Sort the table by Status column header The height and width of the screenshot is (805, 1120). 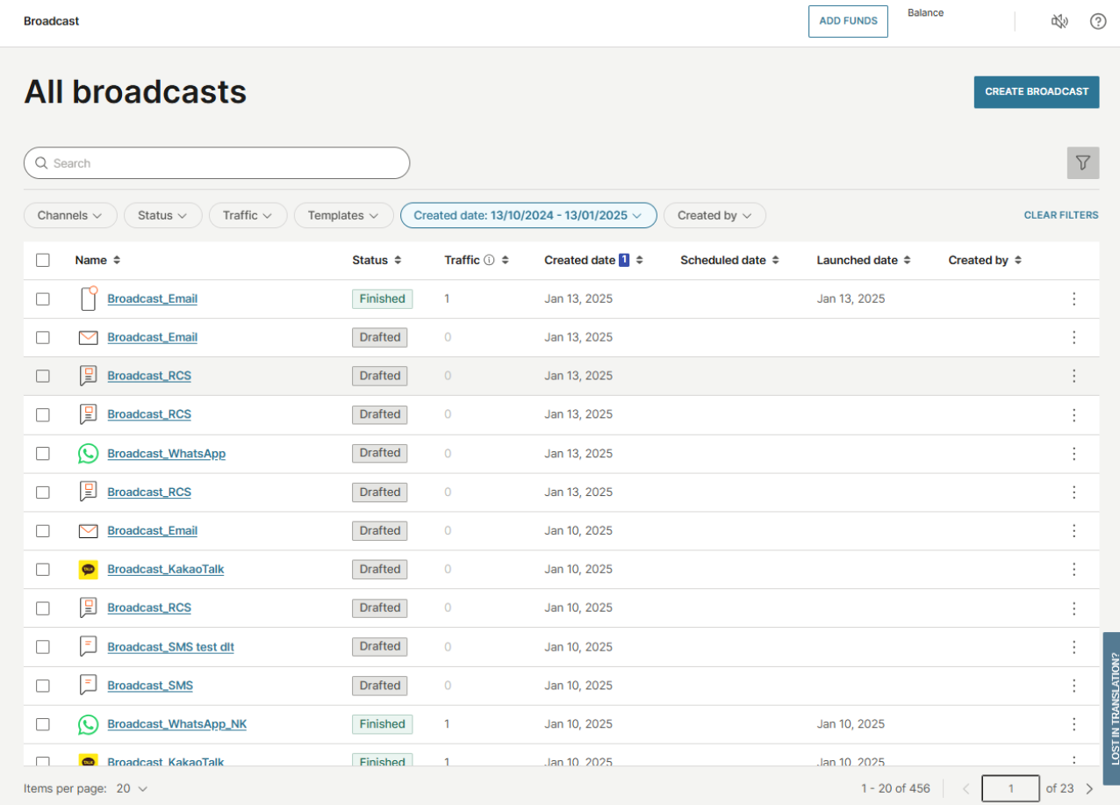click(377, 261)
